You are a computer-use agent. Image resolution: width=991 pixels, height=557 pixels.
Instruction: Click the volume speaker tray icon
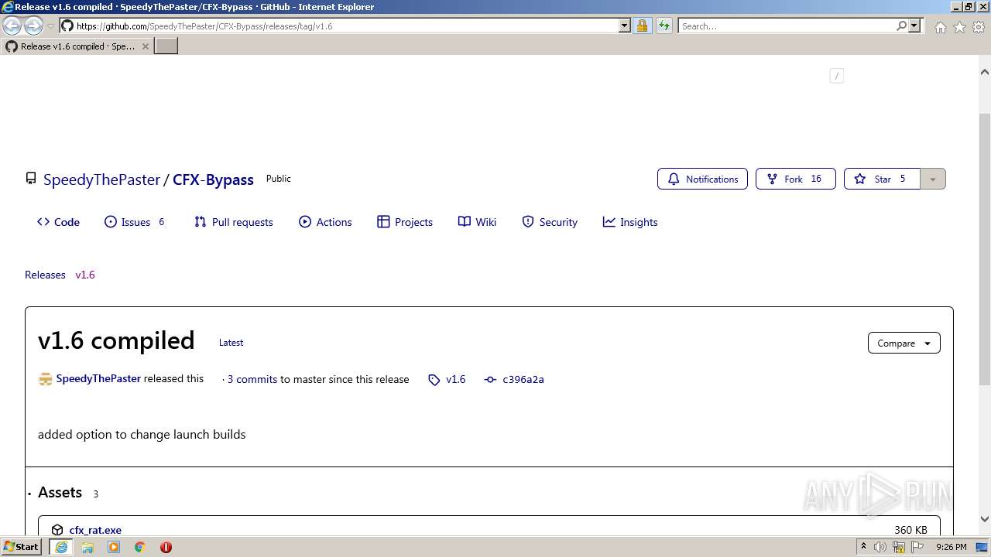pyautogui.click(x=880, y=547)
